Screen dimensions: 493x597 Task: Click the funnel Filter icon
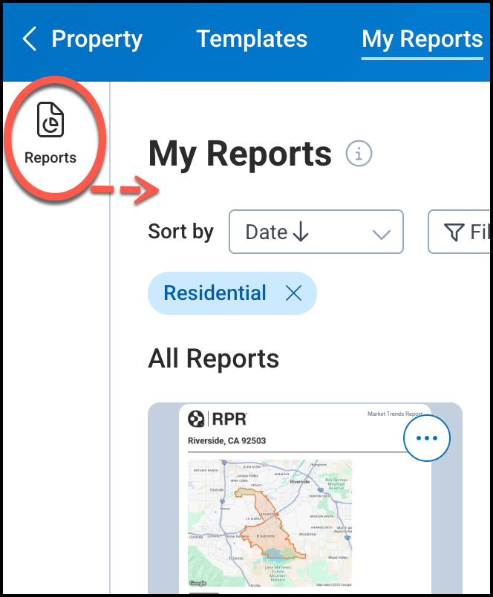click(454, 233)
